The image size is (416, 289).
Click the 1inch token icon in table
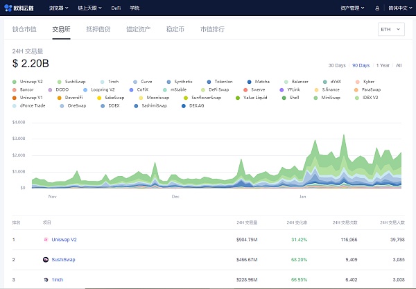pyautogui.click(x=46, y=279)
